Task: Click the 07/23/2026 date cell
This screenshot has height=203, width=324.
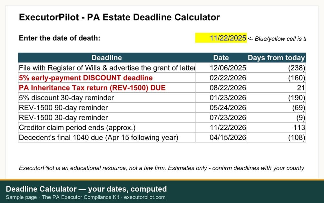Action: pyautogui.click(x=221, y=118)
